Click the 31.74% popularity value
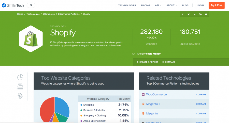The width and height of the screenshot is (229, 123). point(123,105)
